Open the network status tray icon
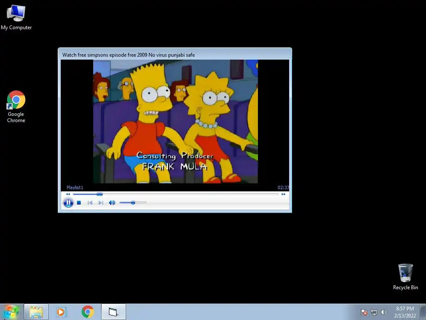 374,312
